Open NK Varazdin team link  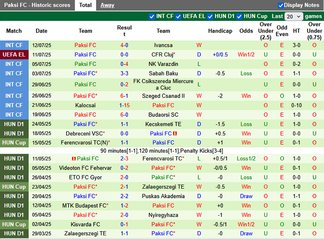(163, 64)
